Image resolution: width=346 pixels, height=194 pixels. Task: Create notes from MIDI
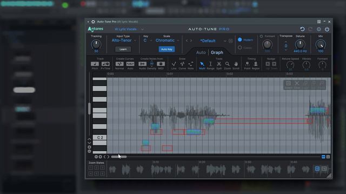pos(161,64)
